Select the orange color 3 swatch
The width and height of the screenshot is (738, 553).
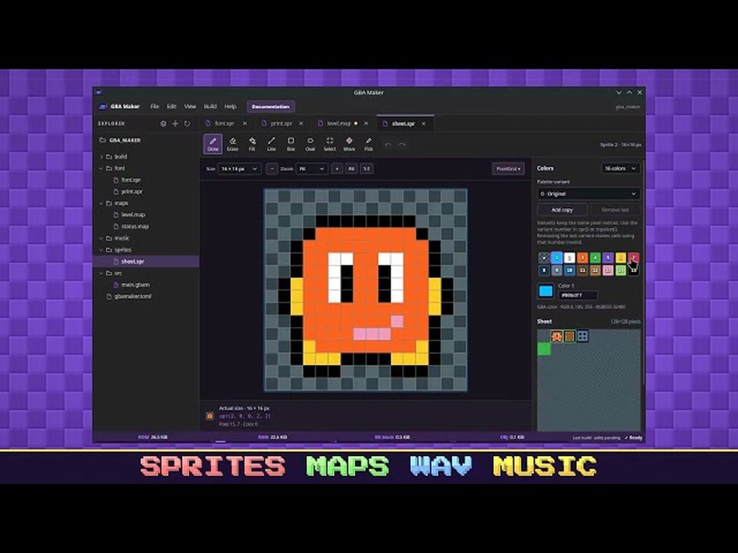click(582, 257)
